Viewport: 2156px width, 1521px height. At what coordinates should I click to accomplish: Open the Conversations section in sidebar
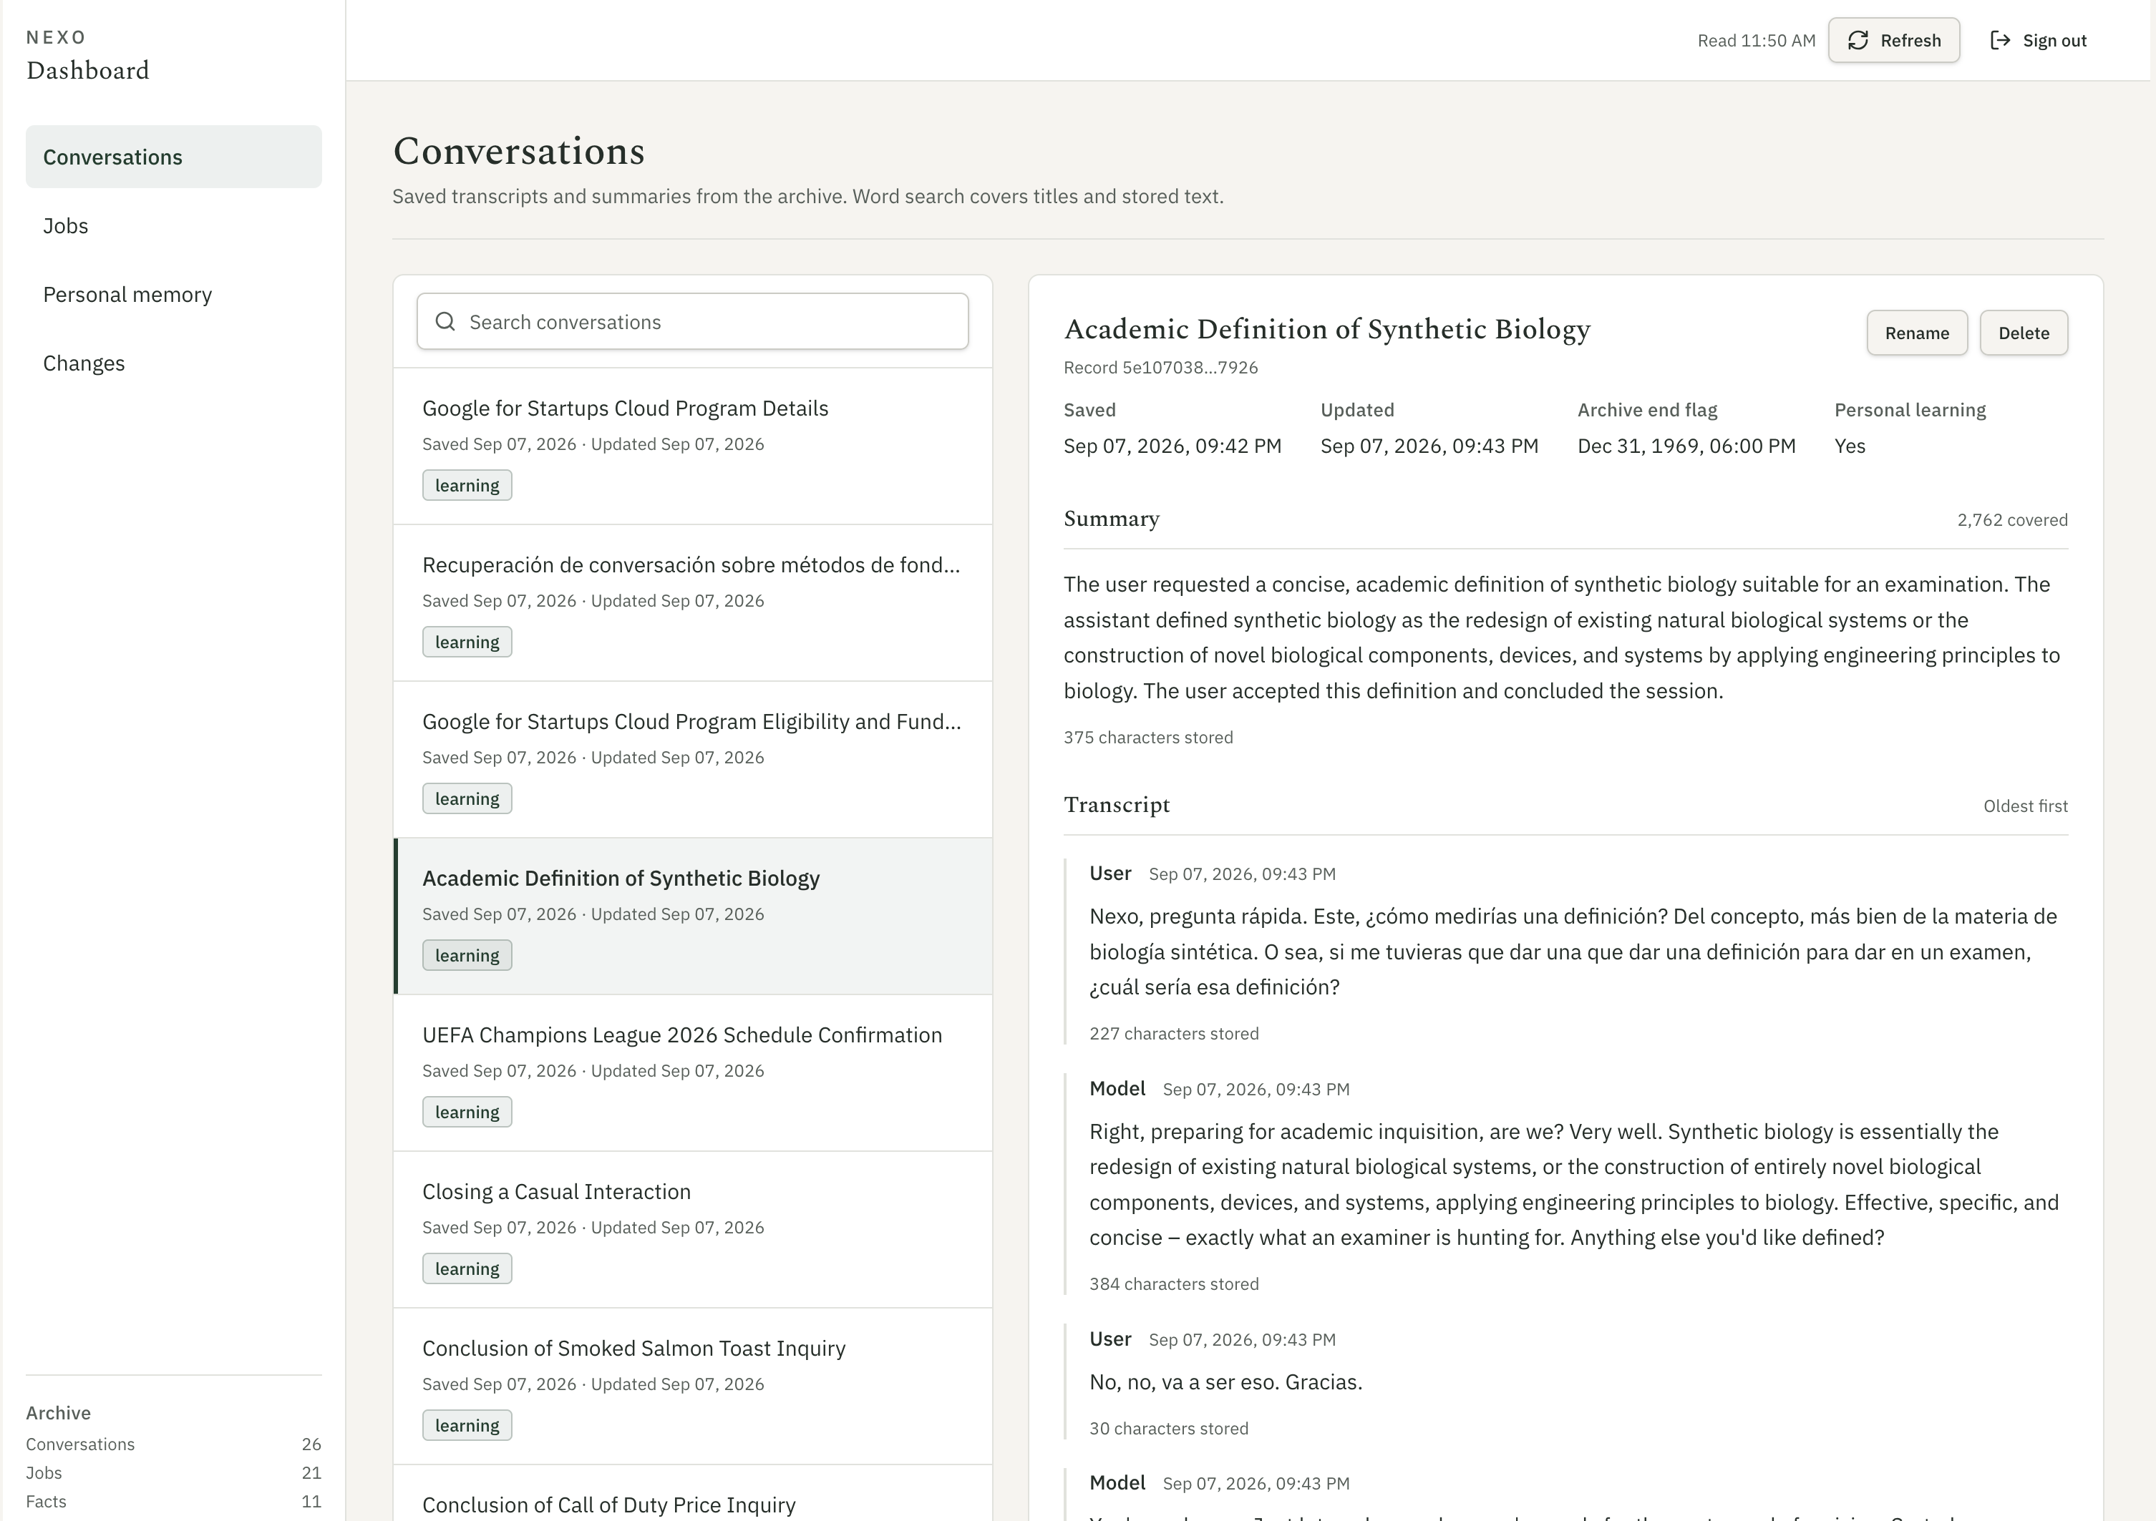point(174,157)
